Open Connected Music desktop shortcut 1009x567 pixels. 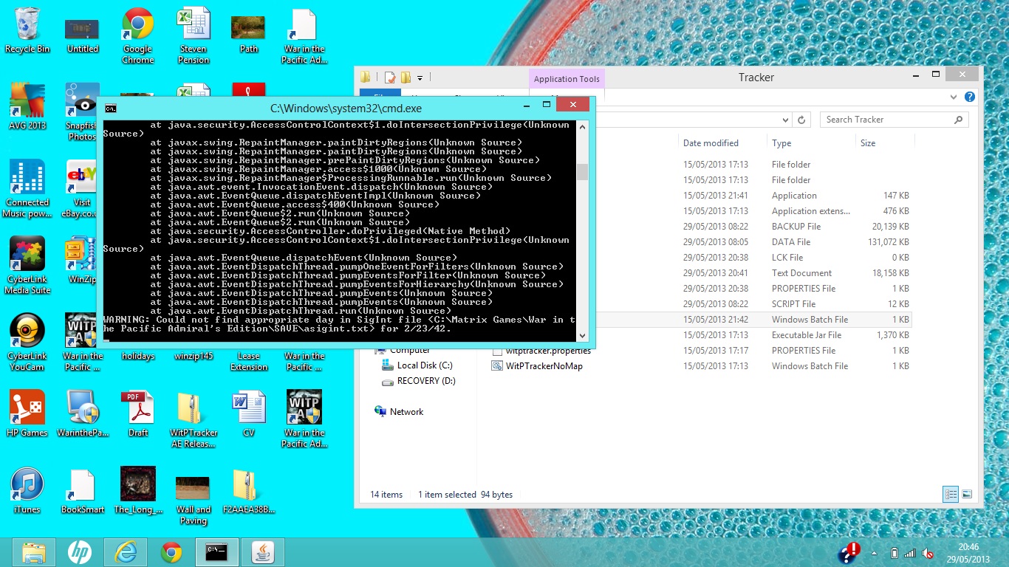coord(27,189)
